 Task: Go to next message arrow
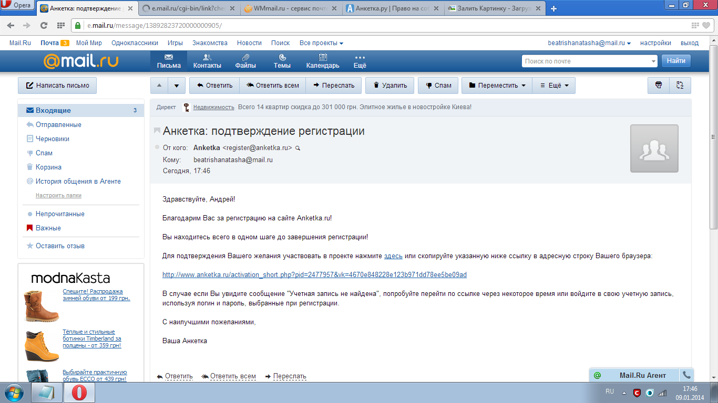click(177, 86)
